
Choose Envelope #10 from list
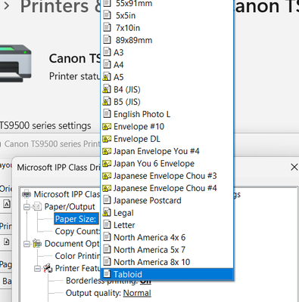[x=167, y=127]
